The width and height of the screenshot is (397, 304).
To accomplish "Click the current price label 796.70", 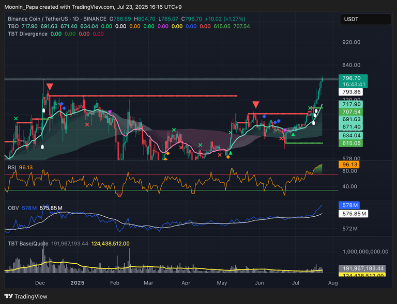I will pos(353,81).
